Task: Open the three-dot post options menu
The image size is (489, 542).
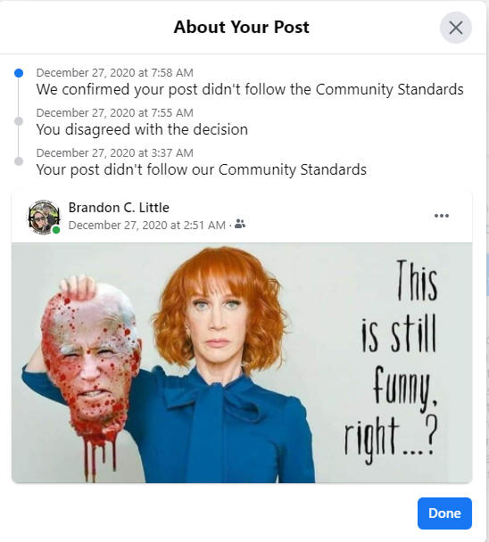Action: pyautogui.click(x=442, y=216)
